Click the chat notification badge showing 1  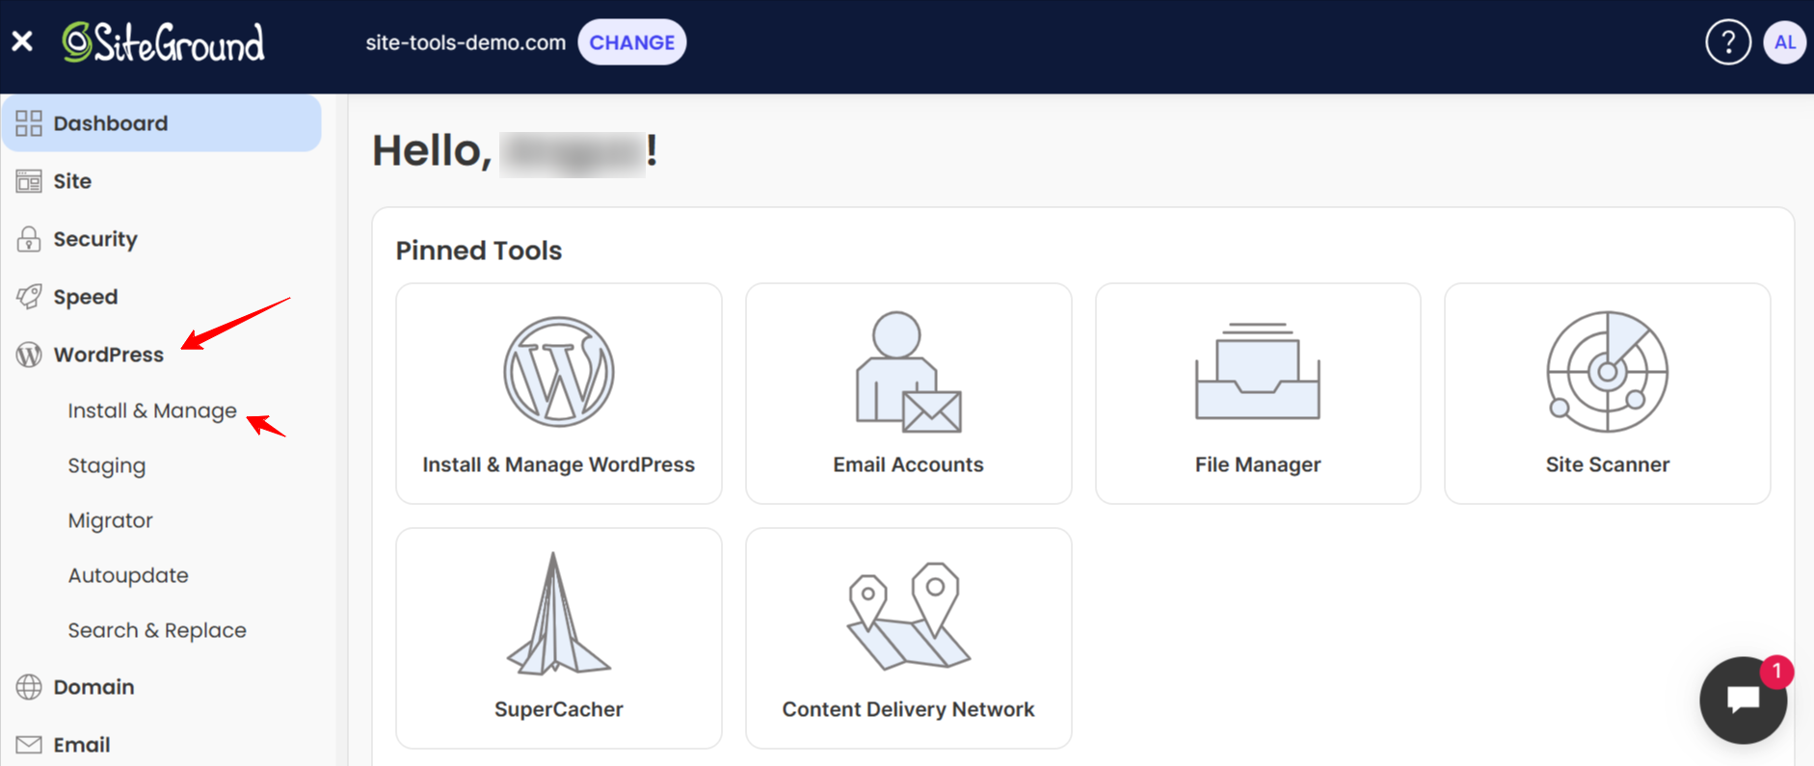click(1776, 671)
